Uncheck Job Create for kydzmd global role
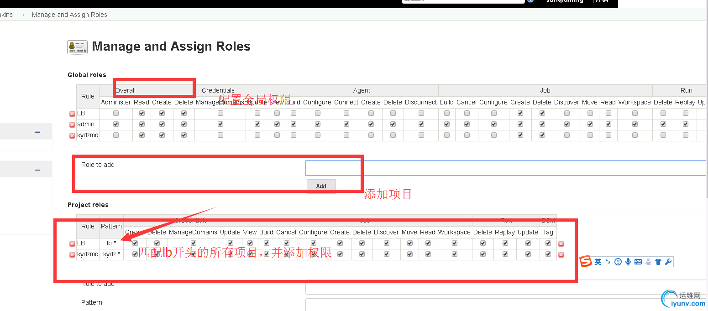Screen dimensions: 708x311 [520, 135]
